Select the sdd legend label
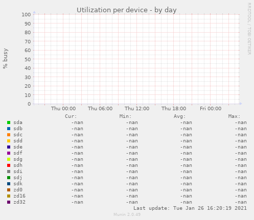 (18, 141)
